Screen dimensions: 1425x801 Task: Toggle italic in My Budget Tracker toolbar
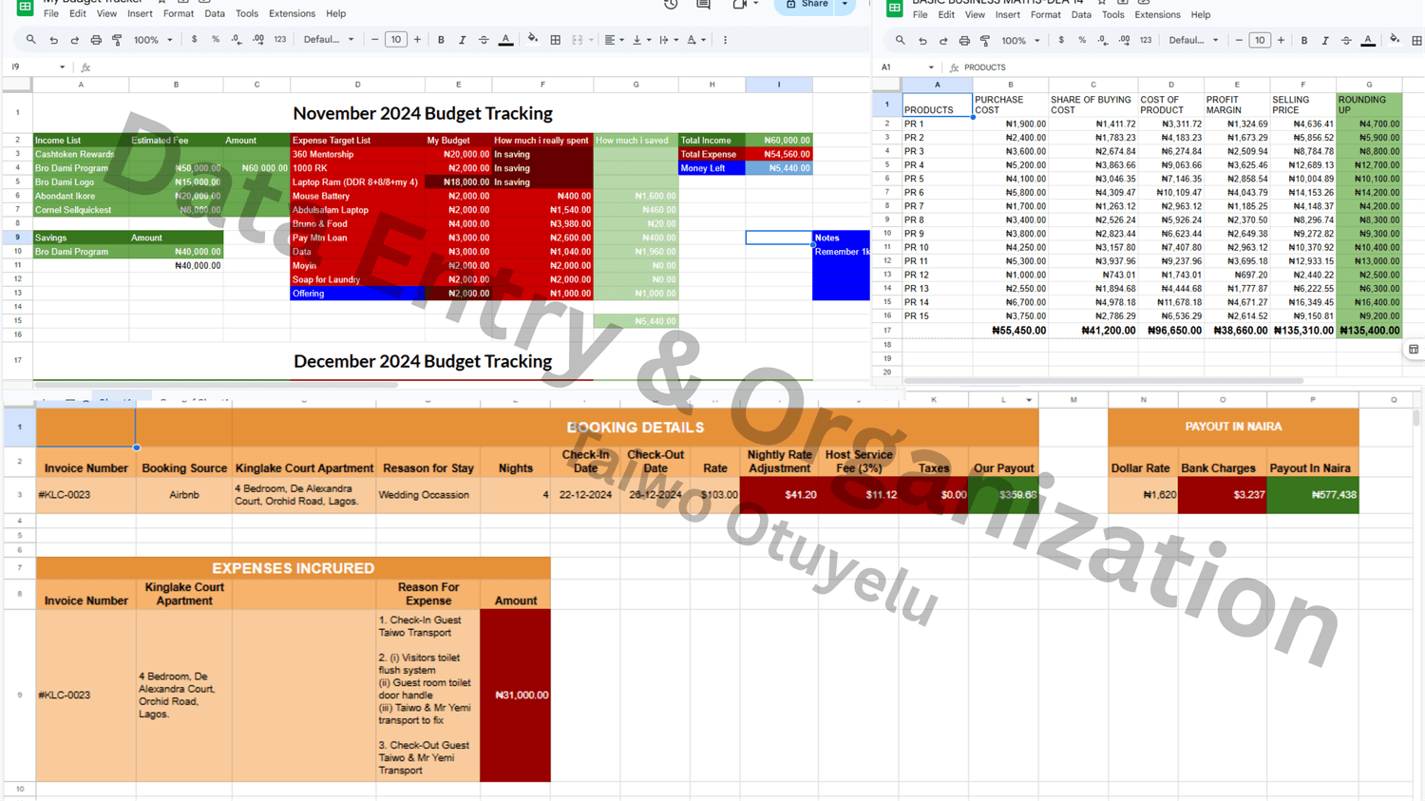(463, 40)
